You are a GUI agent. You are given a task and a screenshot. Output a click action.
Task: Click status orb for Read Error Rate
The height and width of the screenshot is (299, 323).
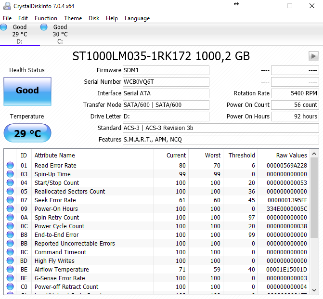tap(10, 166)
